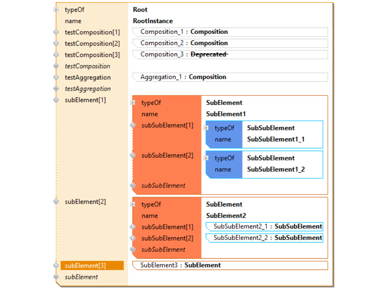Select italic subSubElement label in SubElement2 block
Screen dimensions: 389x291
(163, 249)
